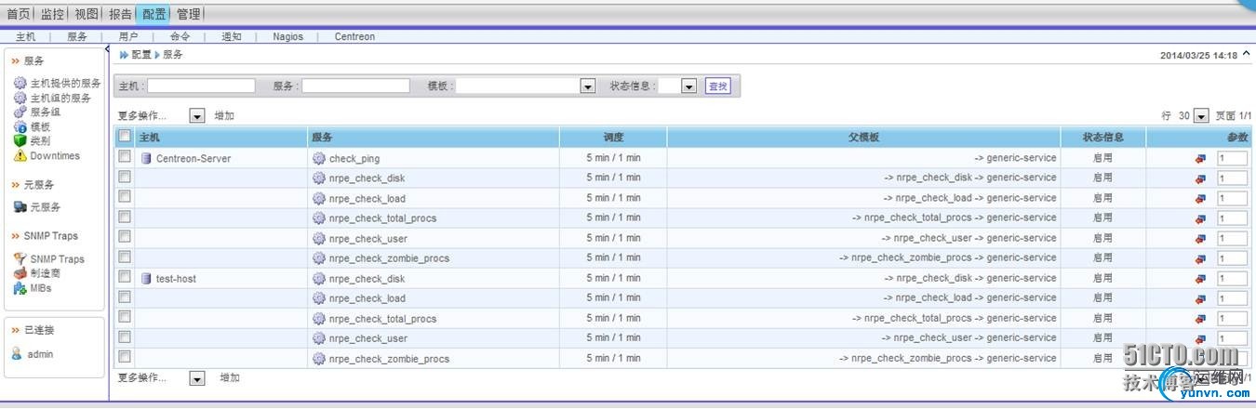
Task: Click the 状态信息 column header
Action: pyautogui.click(x=1102, y=138)
